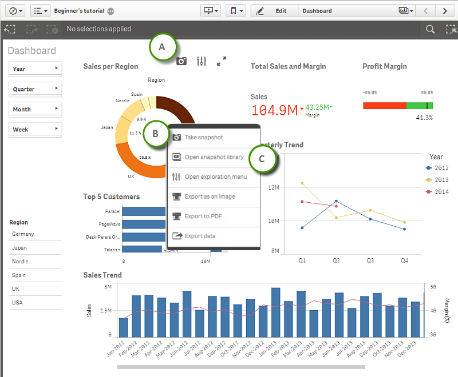Open the sheets overview dropdown
The width and height of the screenshot is (458, 377).
tap(405, 11)
